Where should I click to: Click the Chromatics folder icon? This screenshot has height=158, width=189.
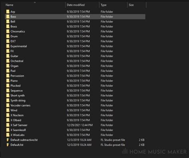pyautogui.click(x=8, y=32)
